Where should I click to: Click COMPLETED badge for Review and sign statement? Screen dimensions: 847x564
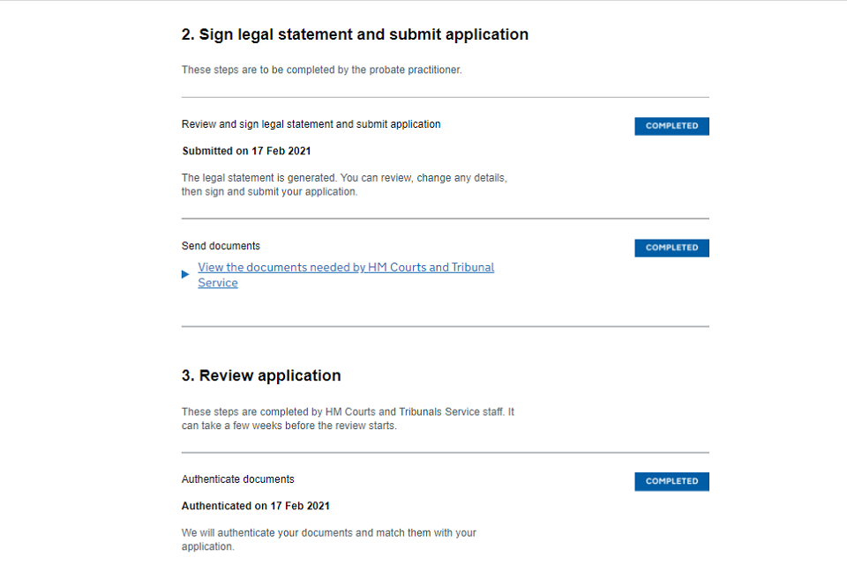click(671, 126)
